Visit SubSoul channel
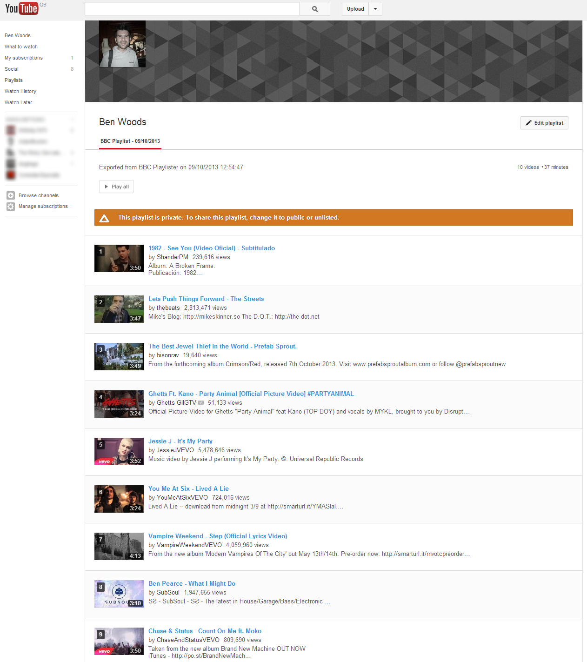 click(168, 592)
